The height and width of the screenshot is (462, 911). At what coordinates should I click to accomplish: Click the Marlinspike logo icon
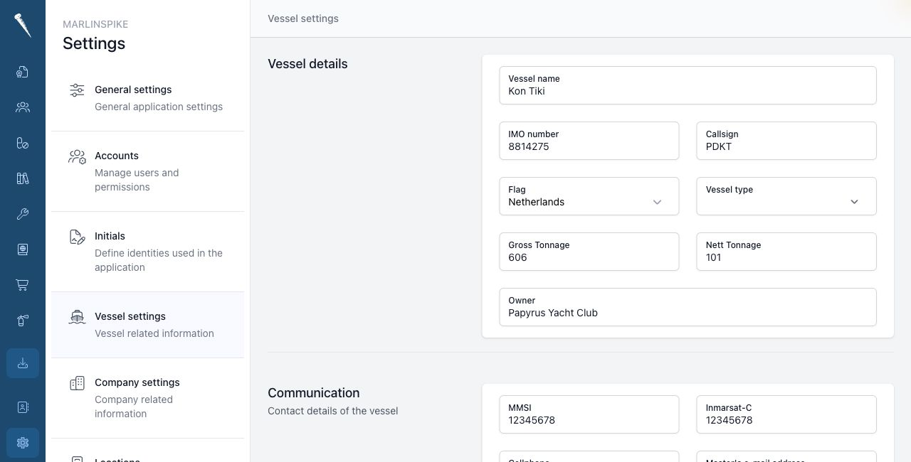[x=23, y=26]
